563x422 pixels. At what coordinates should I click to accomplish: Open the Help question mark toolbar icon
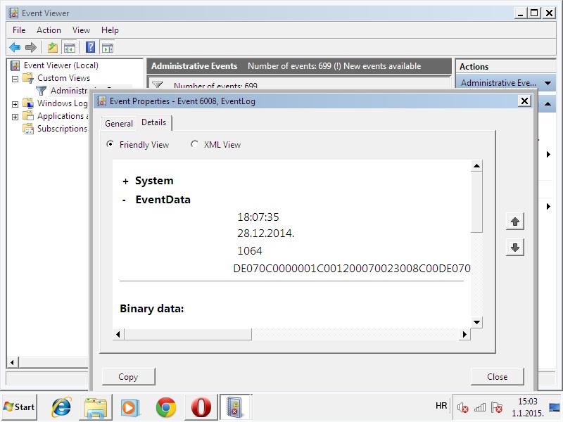click(x=91, y=47)
